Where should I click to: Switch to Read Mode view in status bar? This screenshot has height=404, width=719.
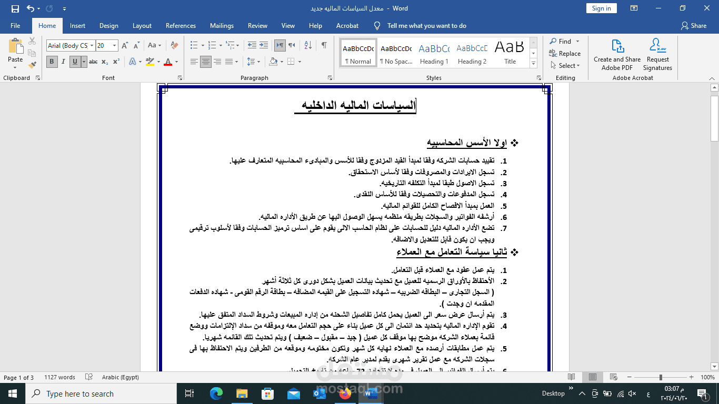[572, 377]
